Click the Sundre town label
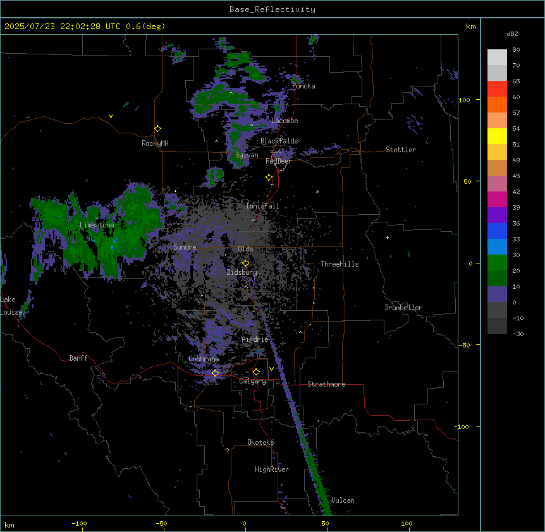Image resolution: width=545 pixels, height=532 pixels. (x=185, y=247)
